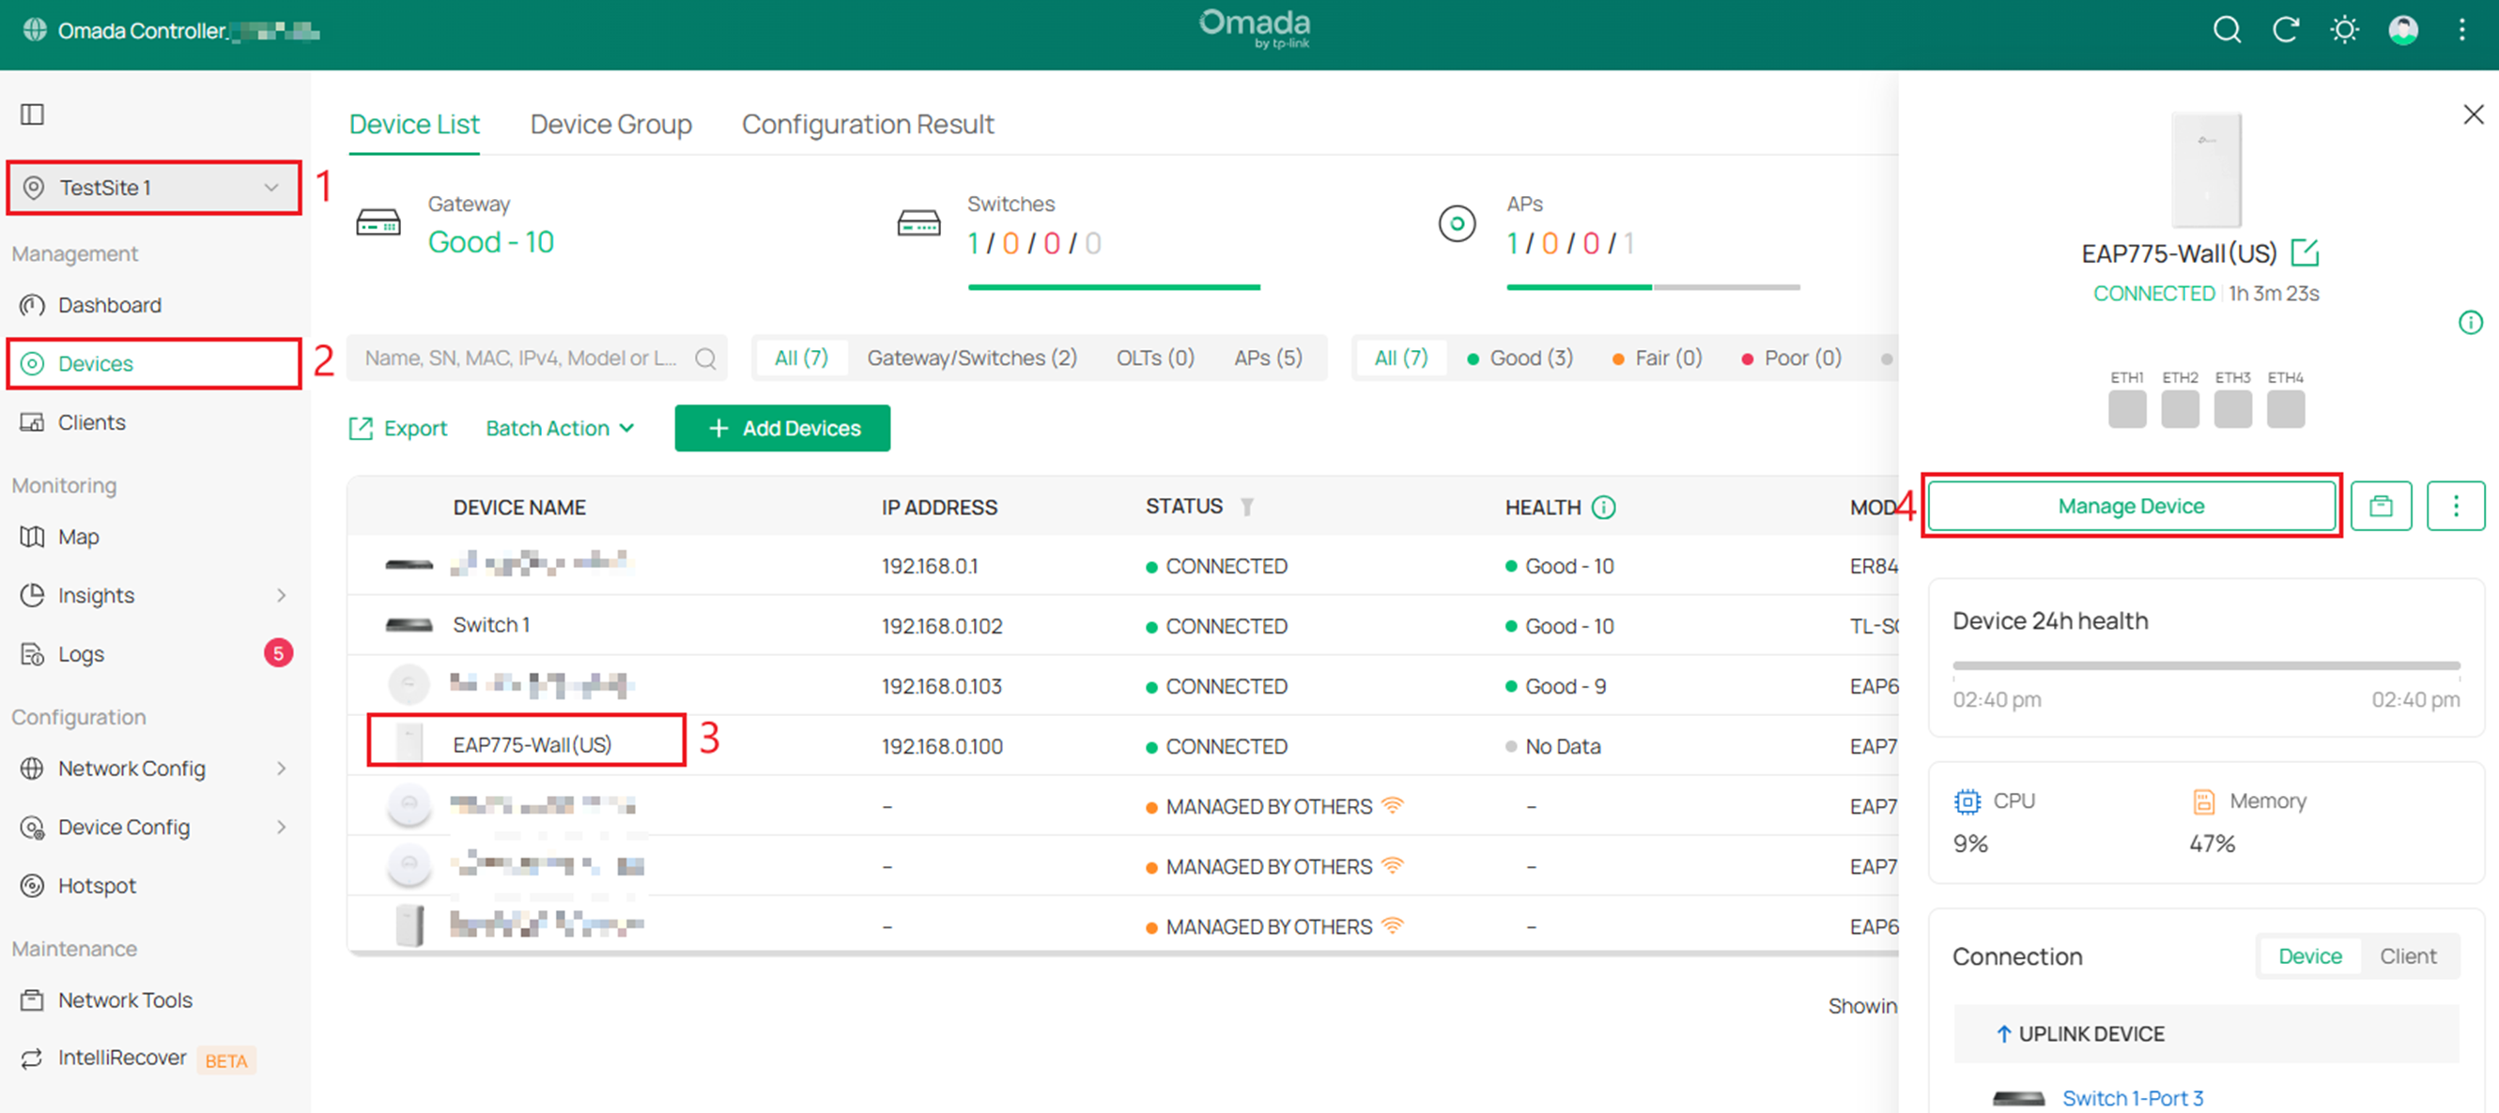Click the Switches summary icon
The width and height of the screenshot is (2499, 1113).
(918, 223)
